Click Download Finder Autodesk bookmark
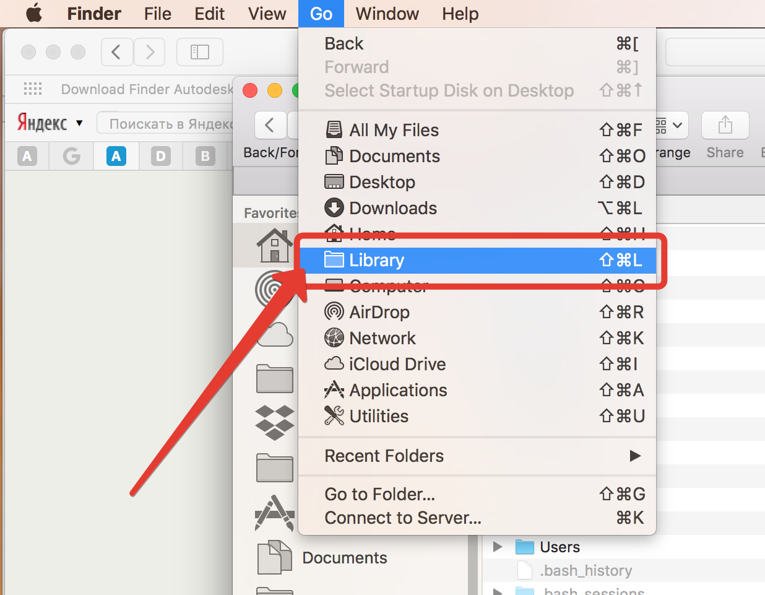Image resolution: width=765 pixels, height=595 pixels. tap(147, 89)
